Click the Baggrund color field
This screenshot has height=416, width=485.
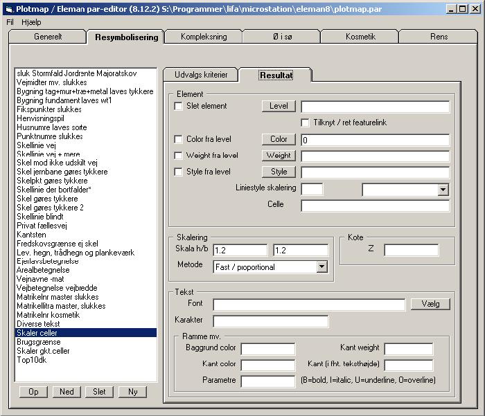[x=268, y=349]
